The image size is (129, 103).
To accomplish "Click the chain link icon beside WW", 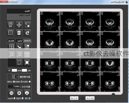I will 9,70.
